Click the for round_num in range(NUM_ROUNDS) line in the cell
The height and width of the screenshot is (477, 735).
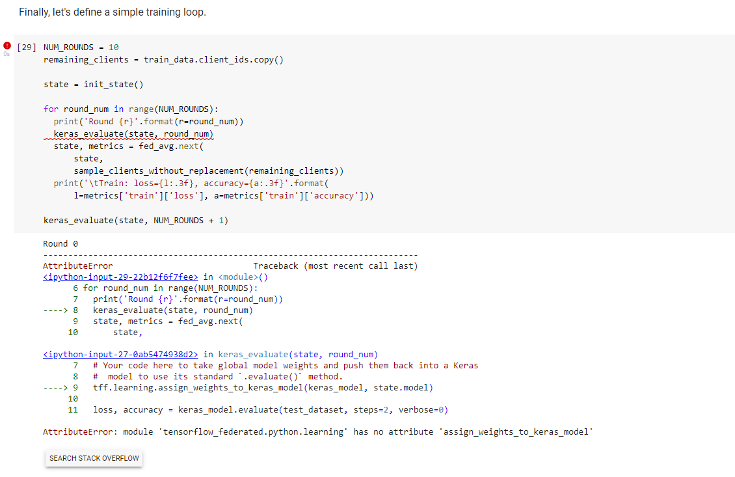click(x=131, y=109)
